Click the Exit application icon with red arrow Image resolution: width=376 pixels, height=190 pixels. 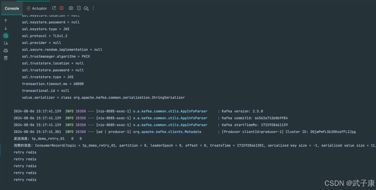click(78, 8)
